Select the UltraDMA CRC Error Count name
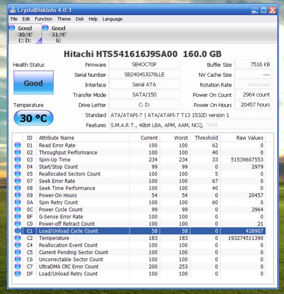 [x=69, y=266]
